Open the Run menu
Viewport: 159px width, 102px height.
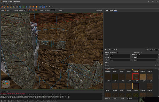coord(12,4)
